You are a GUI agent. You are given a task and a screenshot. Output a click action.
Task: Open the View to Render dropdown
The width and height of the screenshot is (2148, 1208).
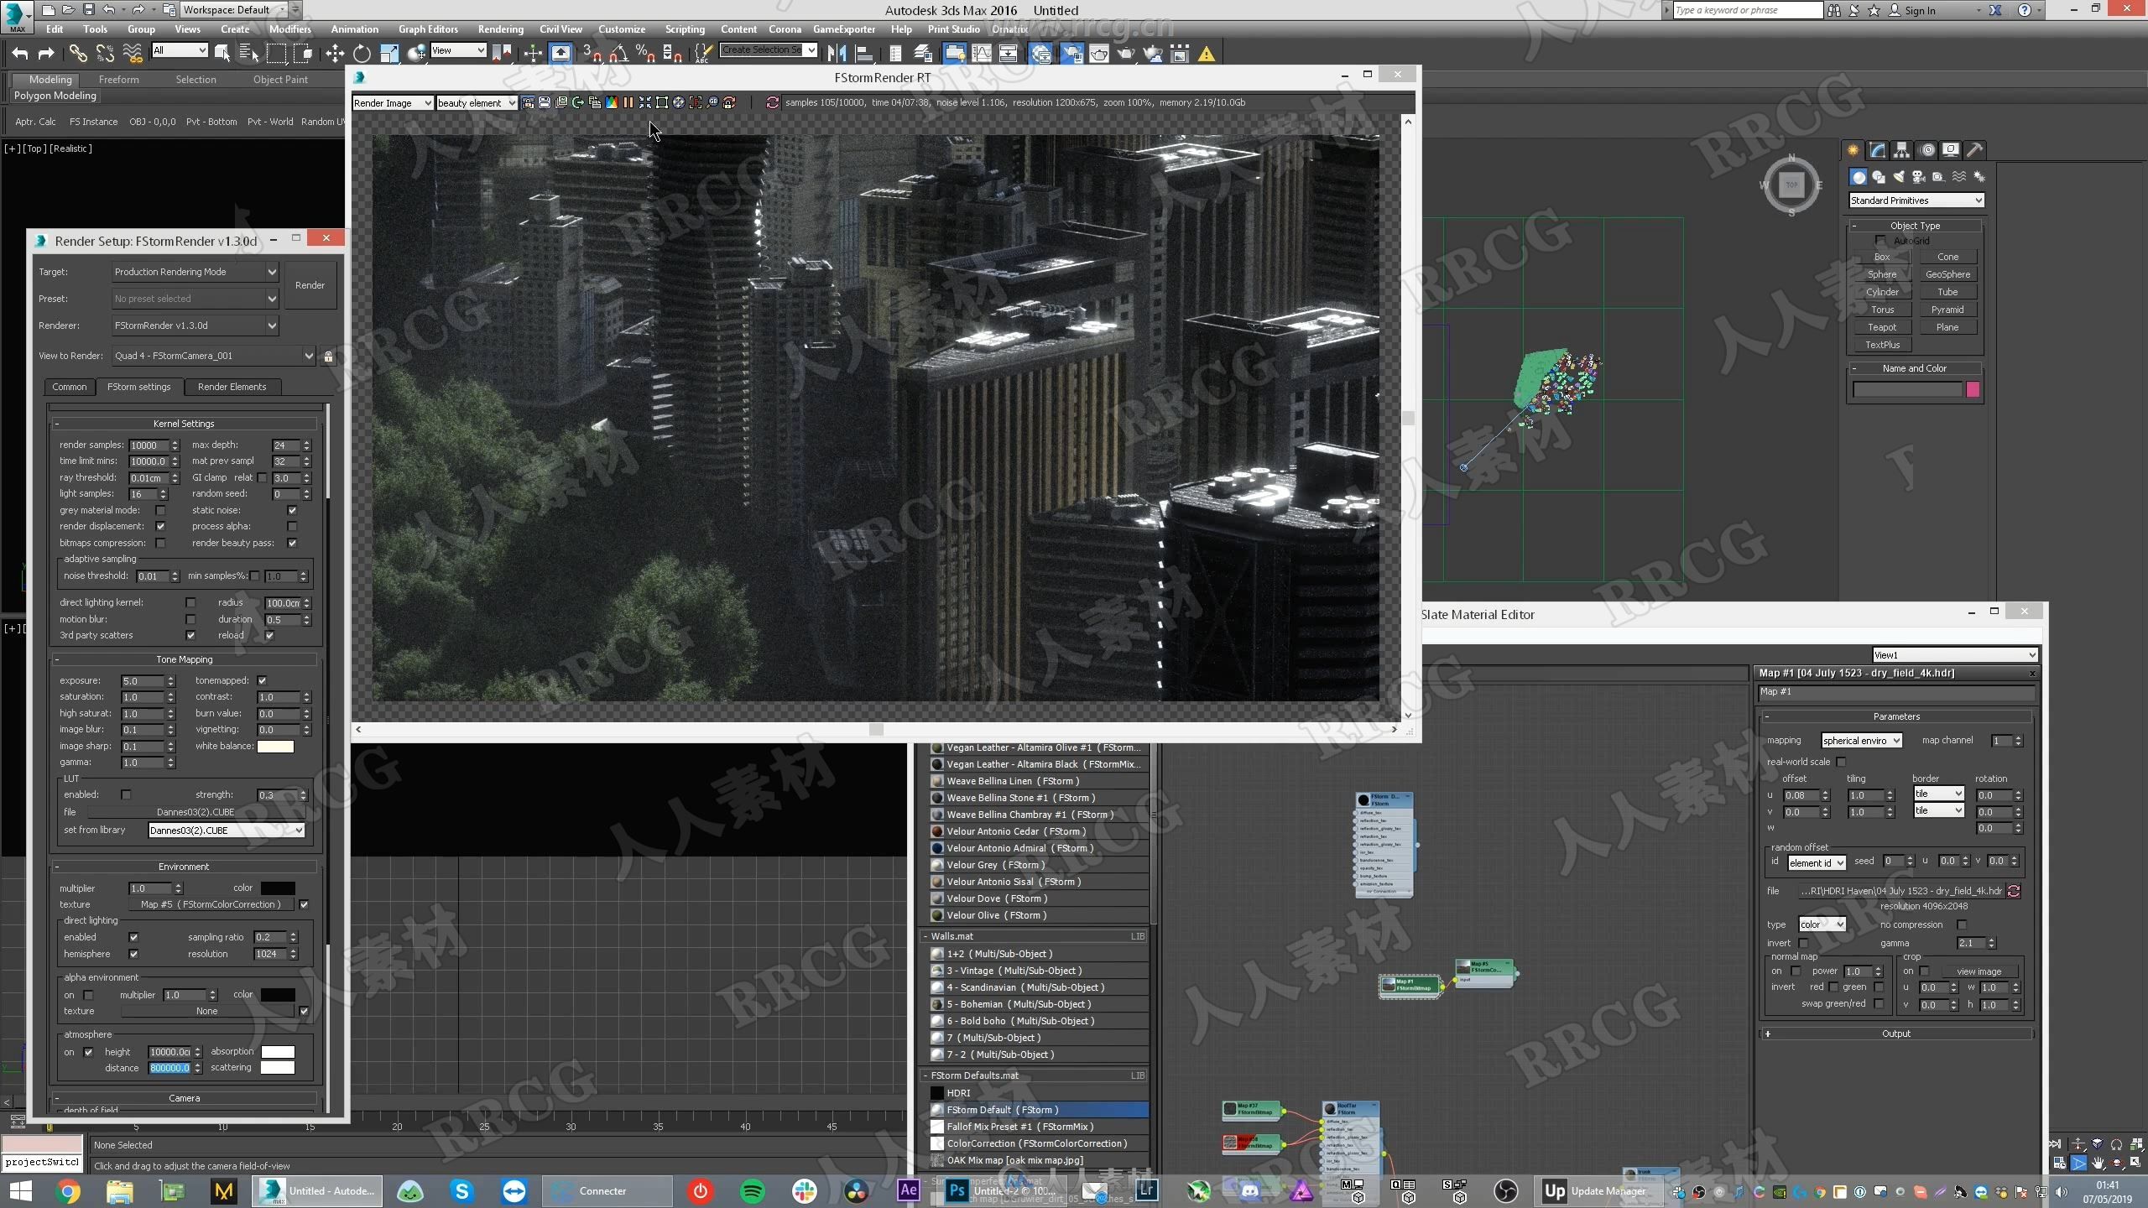[x=213, y=356]
